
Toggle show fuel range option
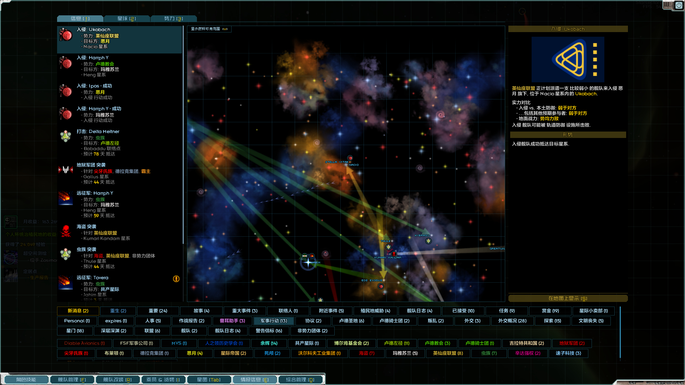point(209,29)
